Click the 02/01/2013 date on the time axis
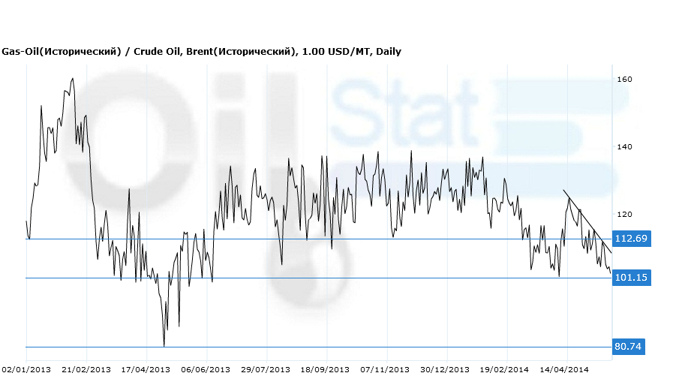 pos(26,370)
